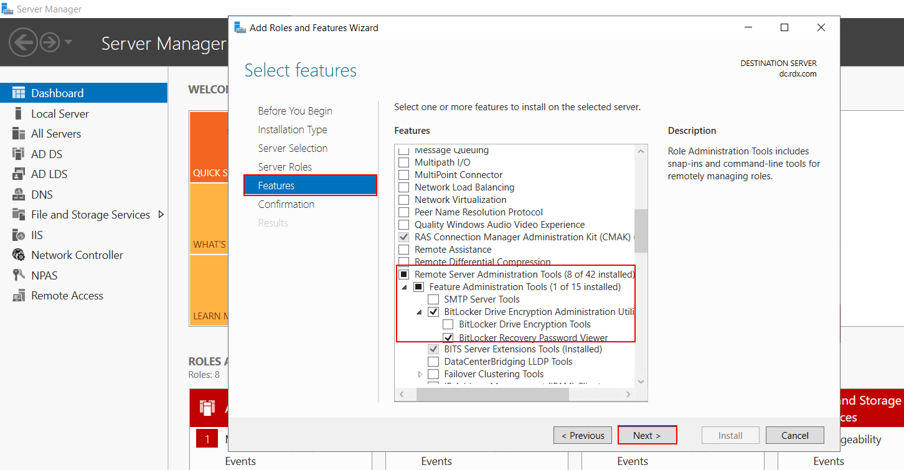This screenshot has width=904, height=470.
Task: Open the DNS section
Action: pyautogui.click(x=40, y=194)
